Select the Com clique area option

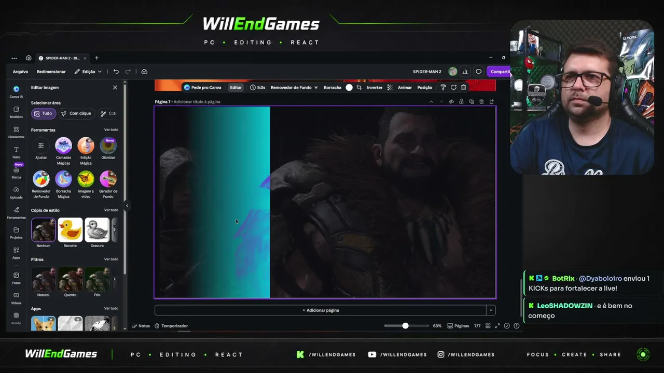point(76,113)
